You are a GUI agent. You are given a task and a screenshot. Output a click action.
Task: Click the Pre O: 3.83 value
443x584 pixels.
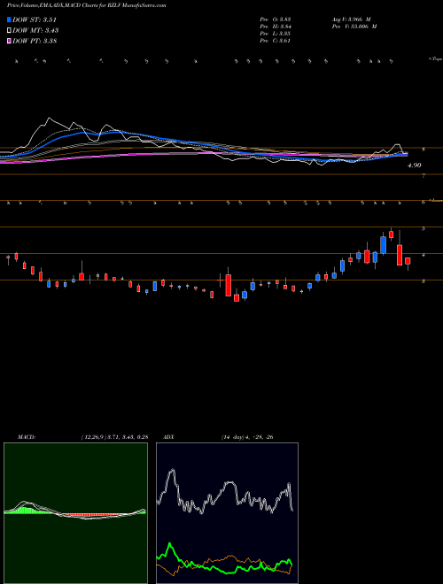276,19
